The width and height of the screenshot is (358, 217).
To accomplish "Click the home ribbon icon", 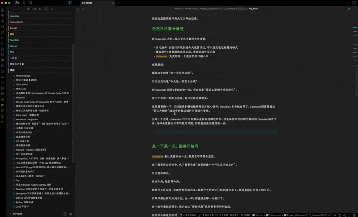I will tap(3, 77).
